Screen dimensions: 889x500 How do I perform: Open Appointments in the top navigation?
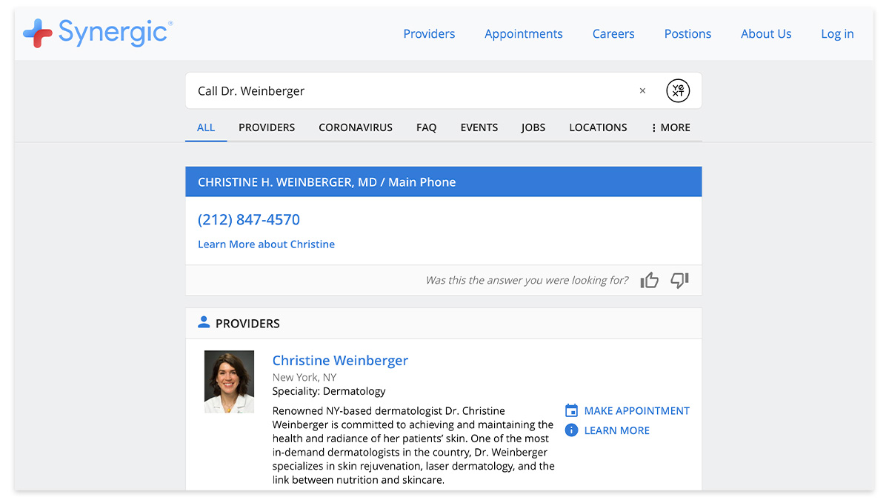click(x=524, y=34)
